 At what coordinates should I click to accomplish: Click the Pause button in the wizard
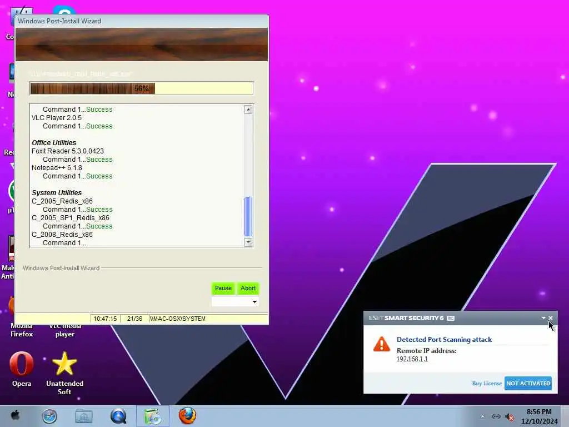pyautogui.click(x=223, y=288)
